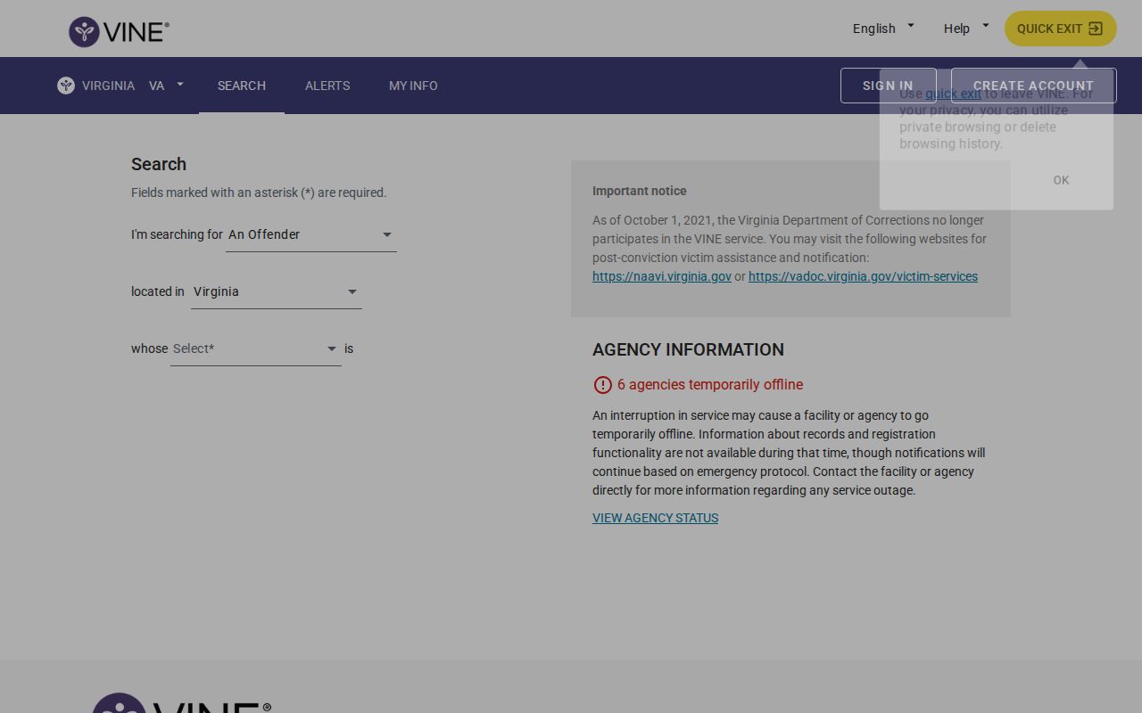Image resolution: width=1142 pixels, height=713 pixels.
Task: Click OK to dismiss the privacy tooltip
Action: 1061,180
